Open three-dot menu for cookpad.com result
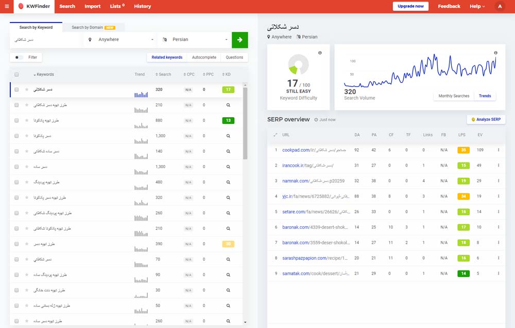 pos(498,150)
